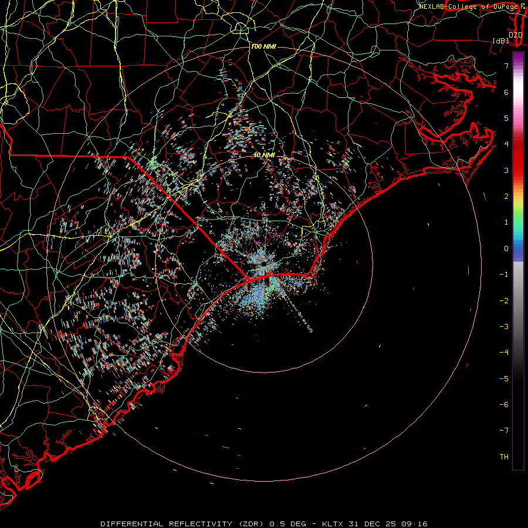
Task: Click the green band of the ZDR color bar
Action: coord(518,218)
